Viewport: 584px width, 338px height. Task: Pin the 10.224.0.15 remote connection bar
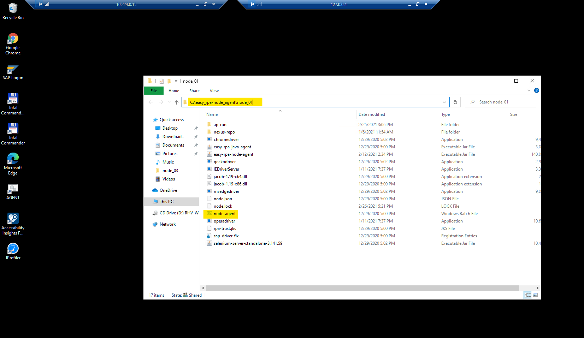[x=40, y=4]
